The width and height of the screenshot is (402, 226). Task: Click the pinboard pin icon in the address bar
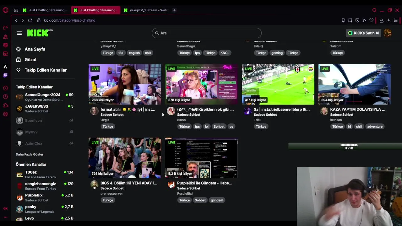(343, 20)
